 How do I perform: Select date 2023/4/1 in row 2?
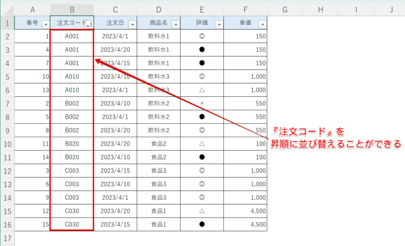(x=115, y=36)
